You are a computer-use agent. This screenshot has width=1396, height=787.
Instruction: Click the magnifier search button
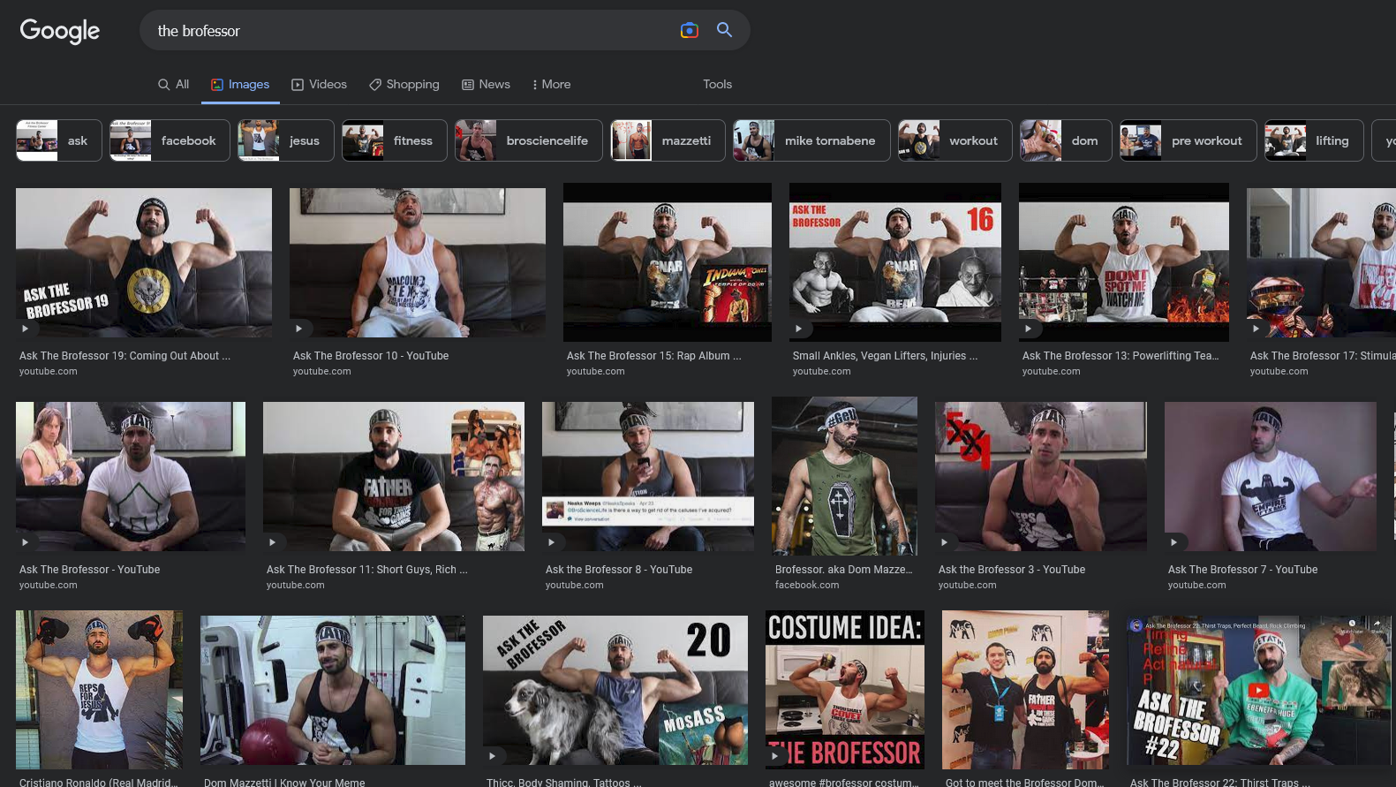(x=724, y=30)
